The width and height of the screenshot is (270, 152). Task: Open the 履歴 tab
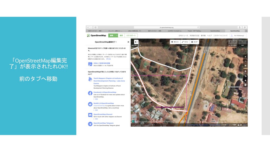tap(121, 36)
